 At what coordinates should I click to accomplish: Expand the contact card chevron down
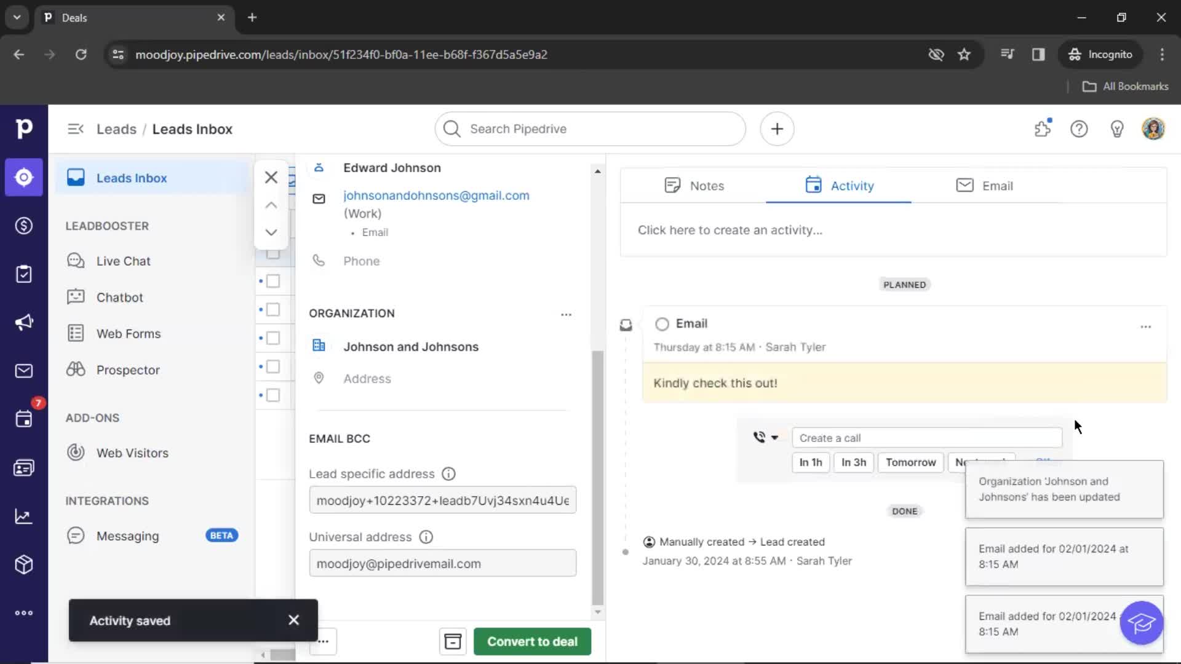click(271, 232)
